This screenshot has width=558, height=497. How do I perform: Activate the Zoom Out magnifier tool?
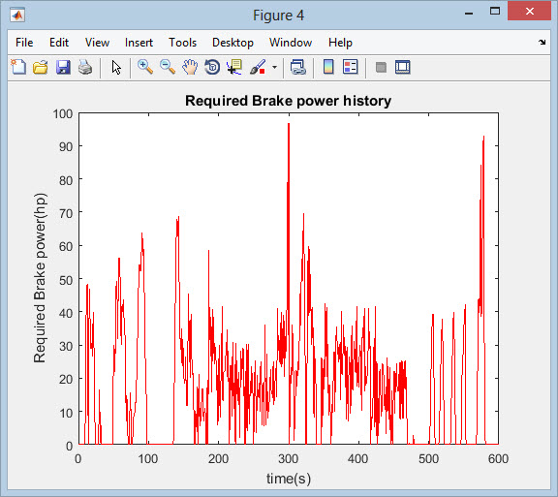coord(168,67)
